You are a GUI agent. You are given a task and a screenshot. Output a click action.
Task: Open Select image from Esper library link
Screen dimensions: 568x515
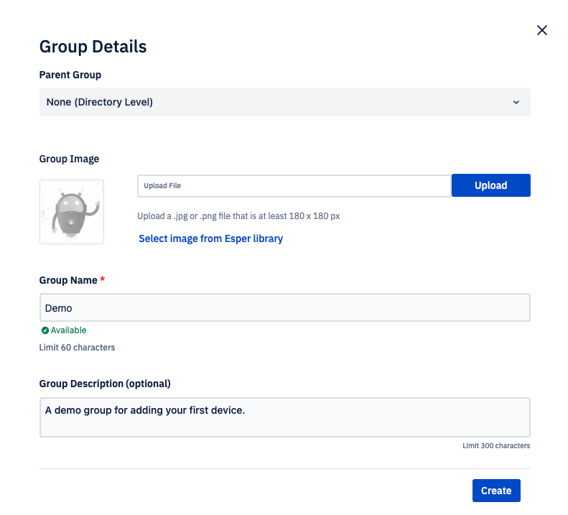coord(211,238)
